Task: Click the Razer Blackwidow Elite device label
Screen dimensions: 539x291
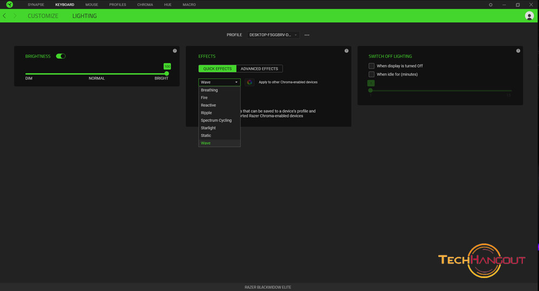Action: tap(268, 287)
